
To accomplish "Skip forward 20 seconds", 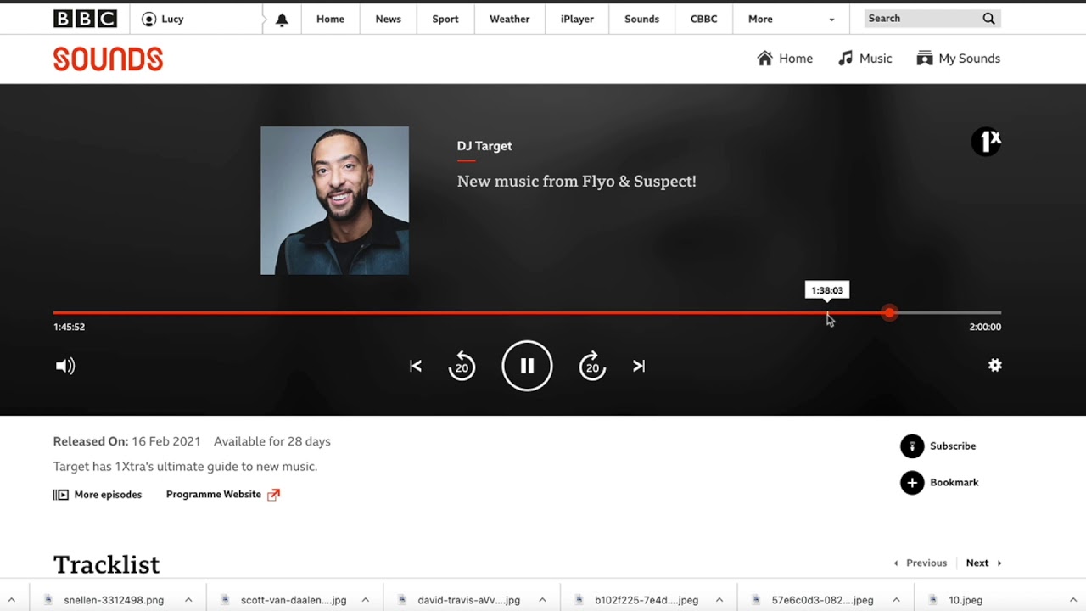I will (592, 366).
